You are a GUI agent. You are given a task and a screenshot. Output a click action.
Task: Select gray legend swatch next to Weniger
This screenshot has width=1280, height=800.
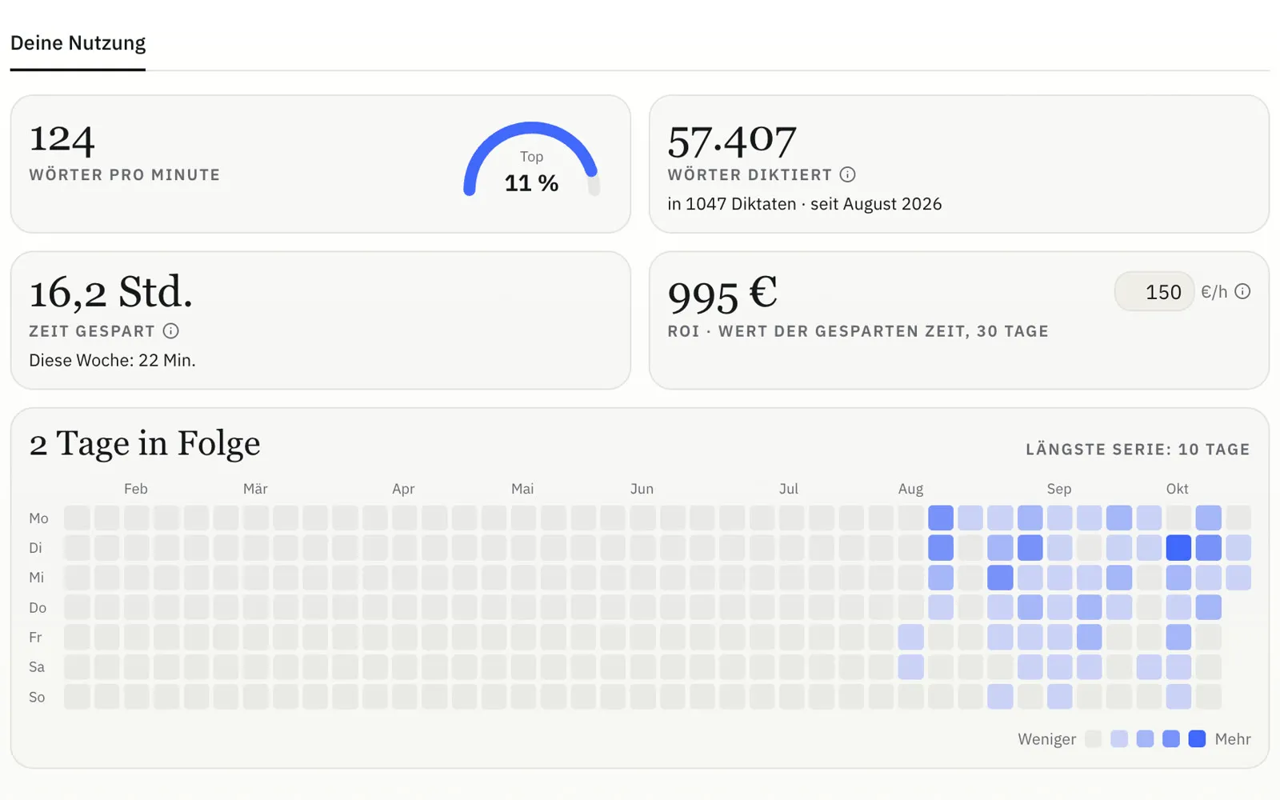(1094, 739)
